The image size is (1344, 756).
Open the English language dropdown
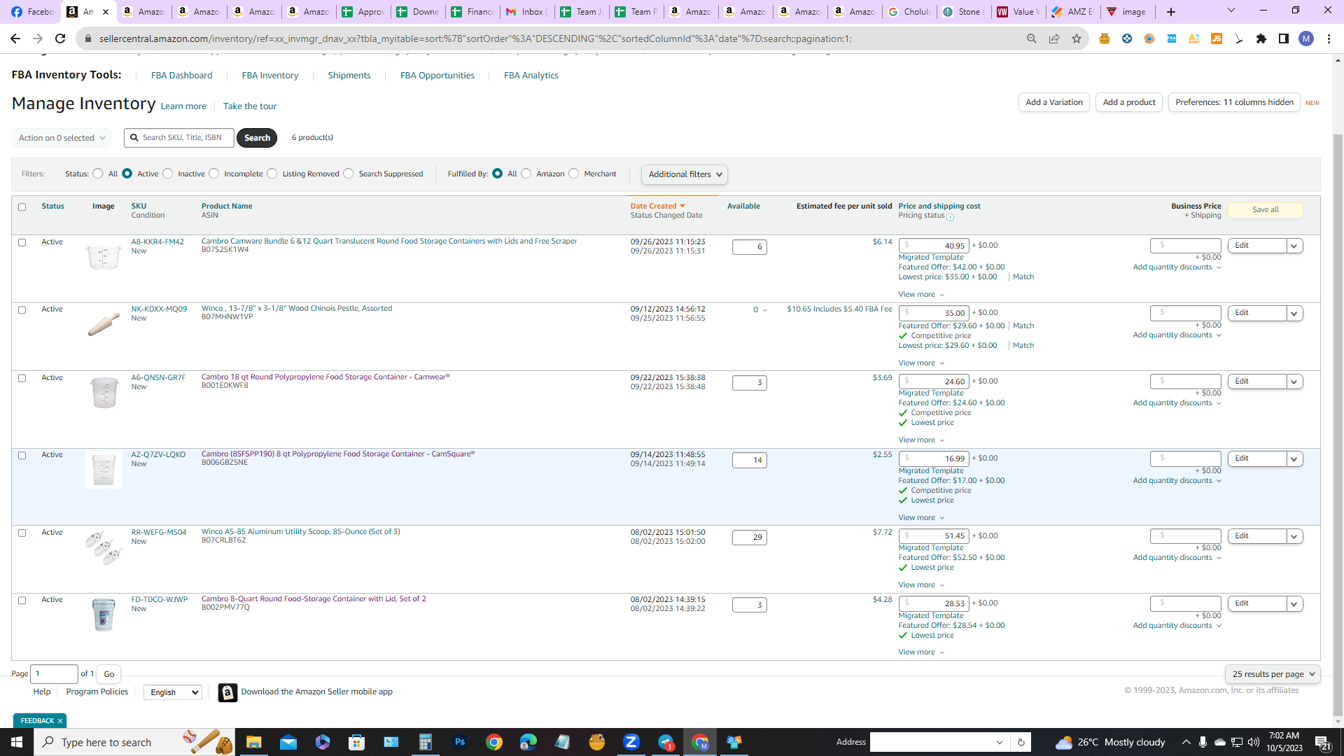[x=173, y=692]
